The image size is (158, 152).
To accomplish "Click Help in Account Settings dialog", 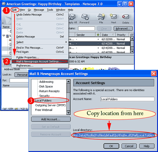I will (147, 146).
